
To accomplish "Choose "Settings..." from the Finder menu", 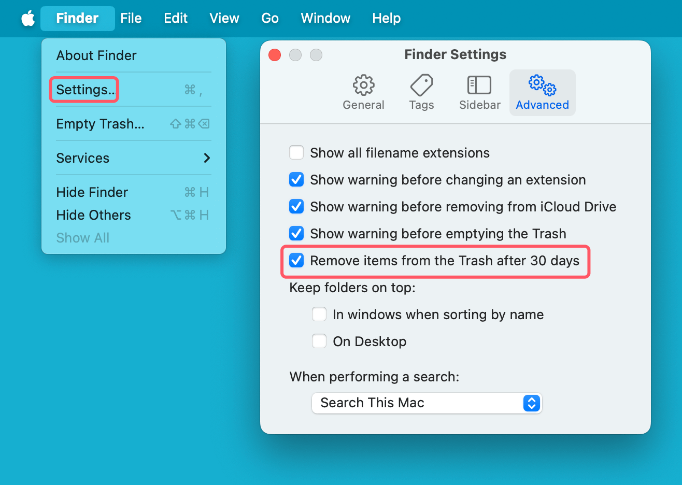I will click(83, 89).
